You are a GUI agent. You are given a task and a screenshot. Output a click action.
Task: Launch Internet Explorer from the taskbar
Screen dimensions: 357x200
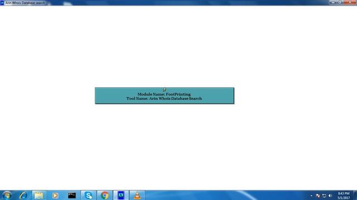pyautogui.click(x=23, y=195)
